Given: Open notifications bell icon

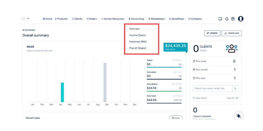Looking at the screenshot, I should coord(227,19).
